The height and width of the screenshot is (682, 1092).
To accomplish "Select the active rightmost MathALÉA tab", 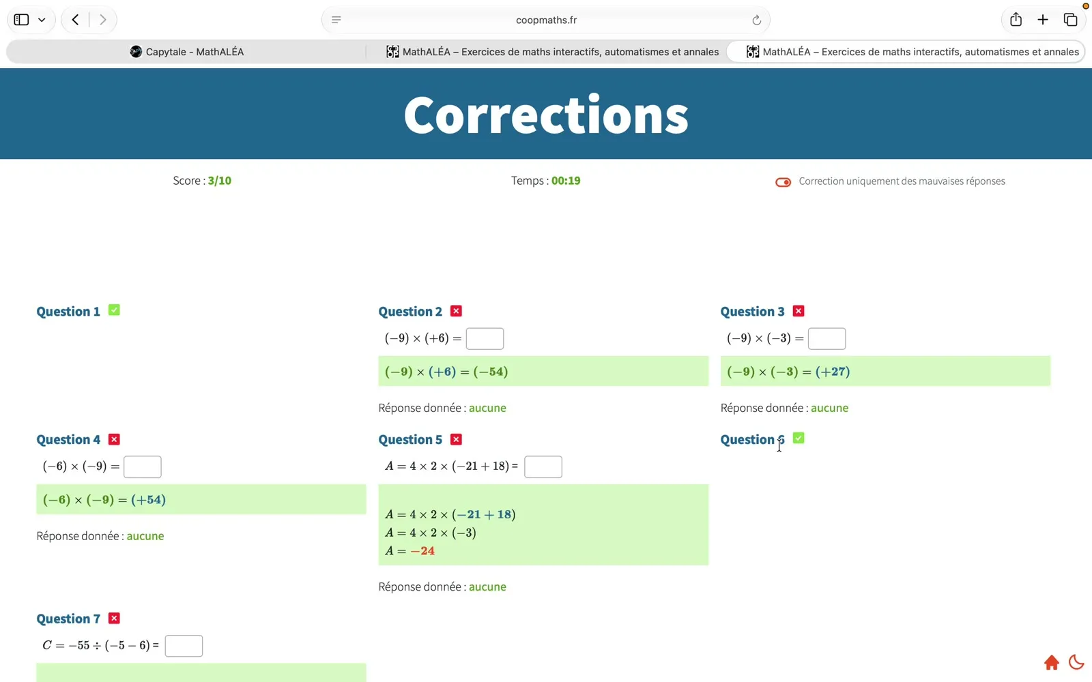I will click(906, 52).
